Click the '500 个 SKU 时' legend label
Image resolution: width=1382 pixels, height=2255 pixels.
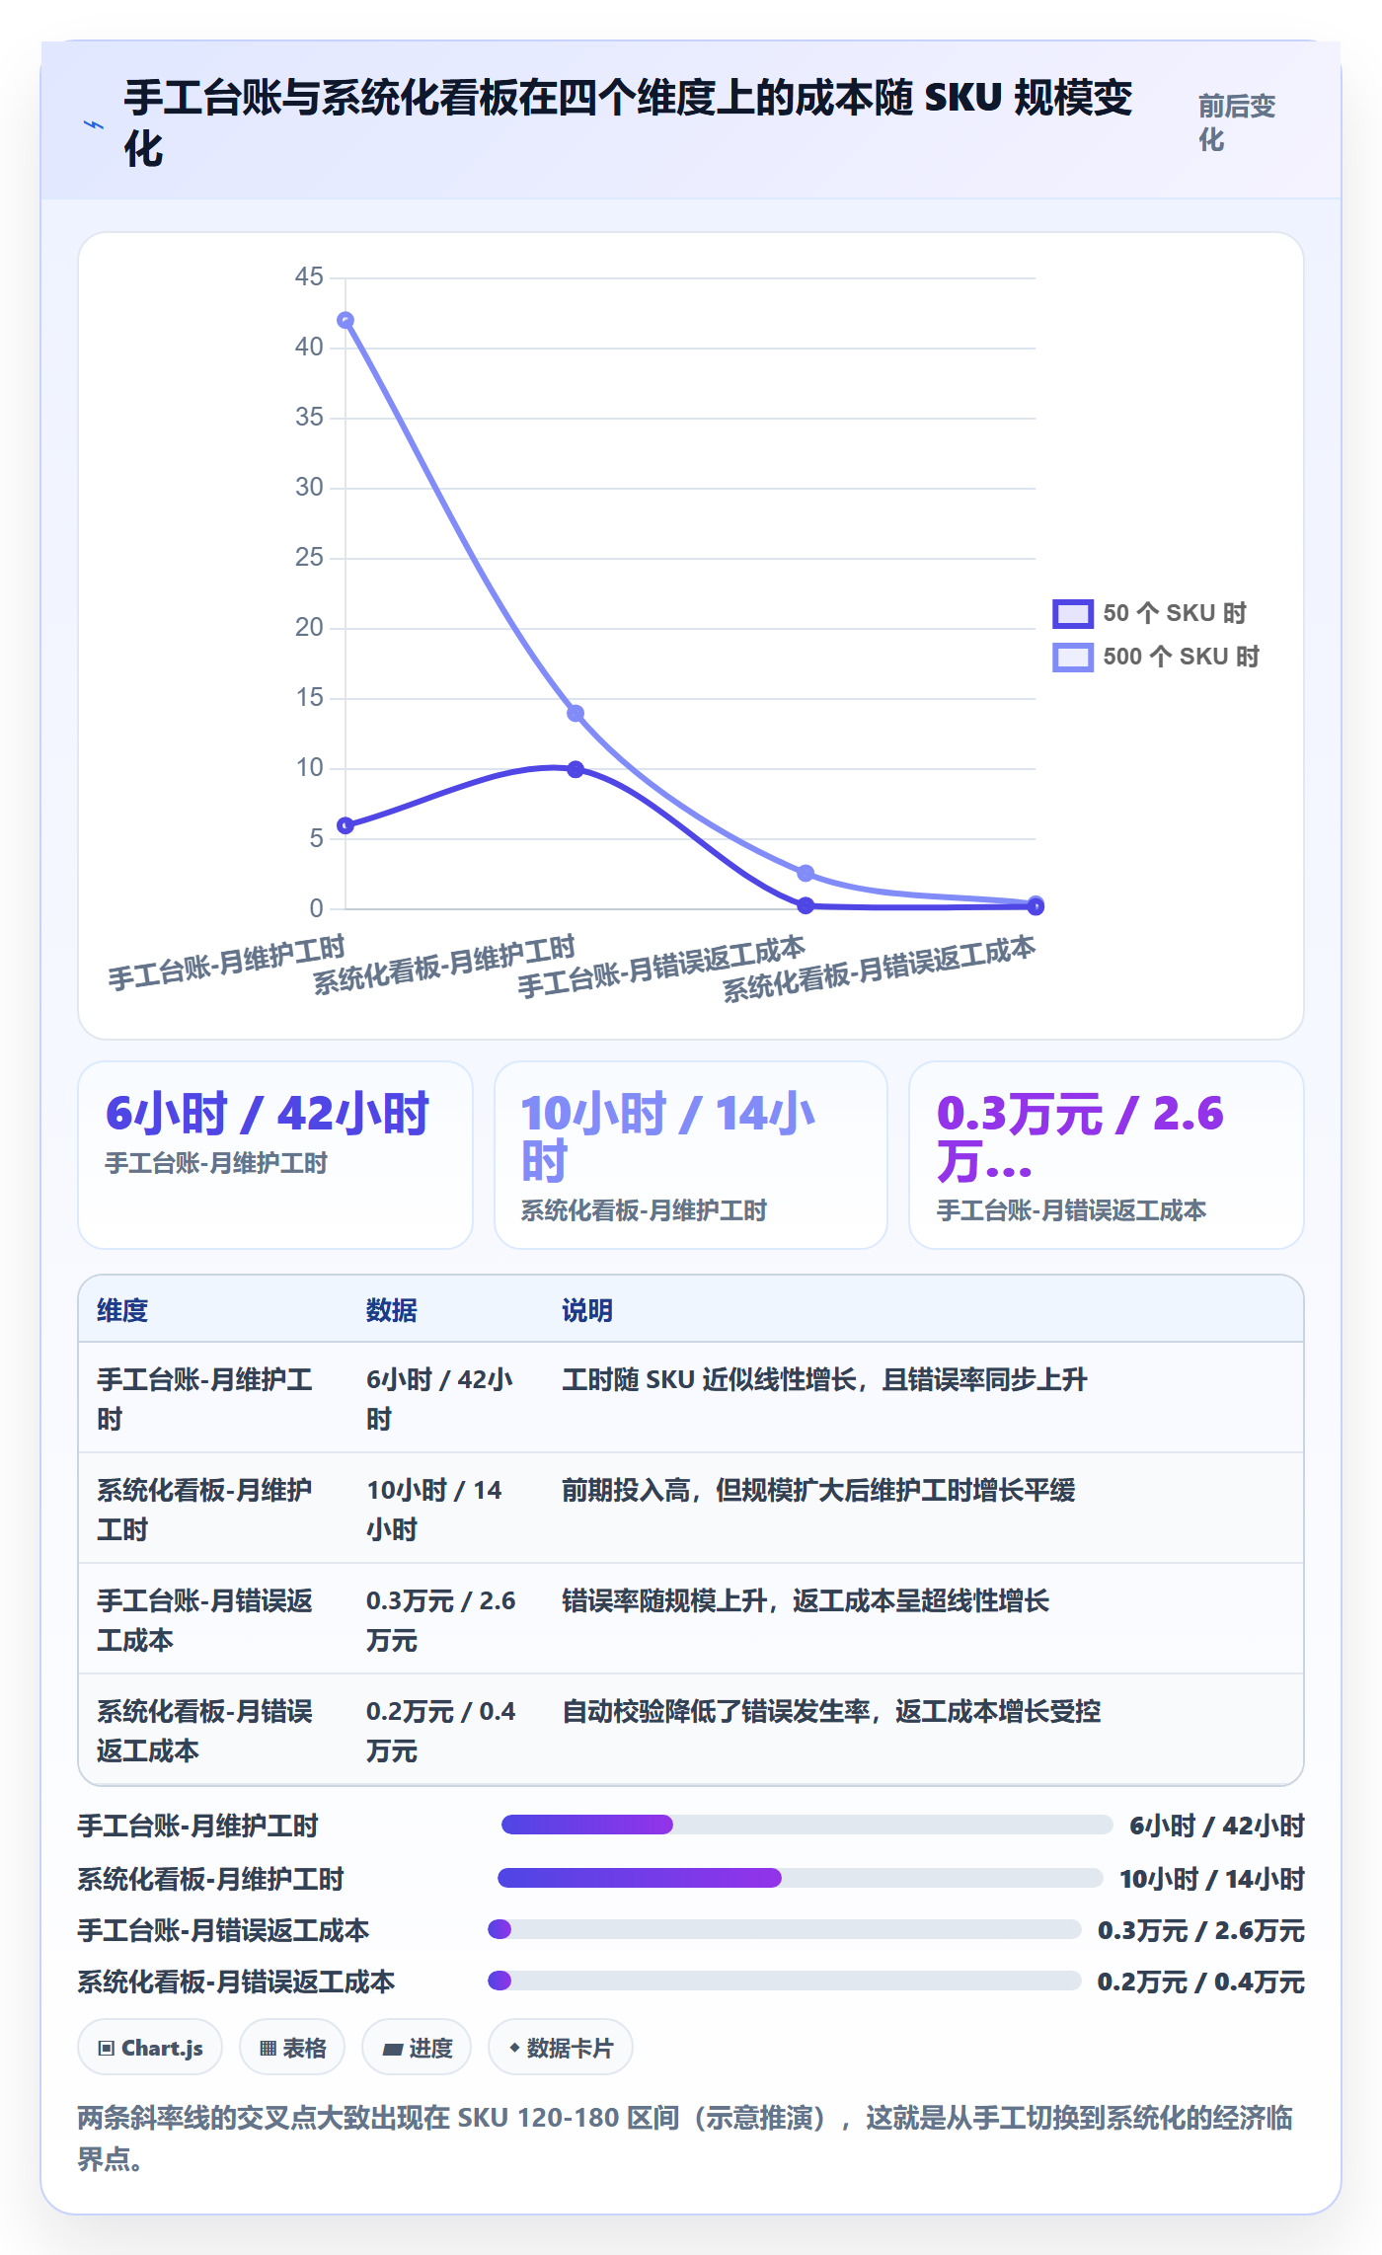click(1182, 657)
